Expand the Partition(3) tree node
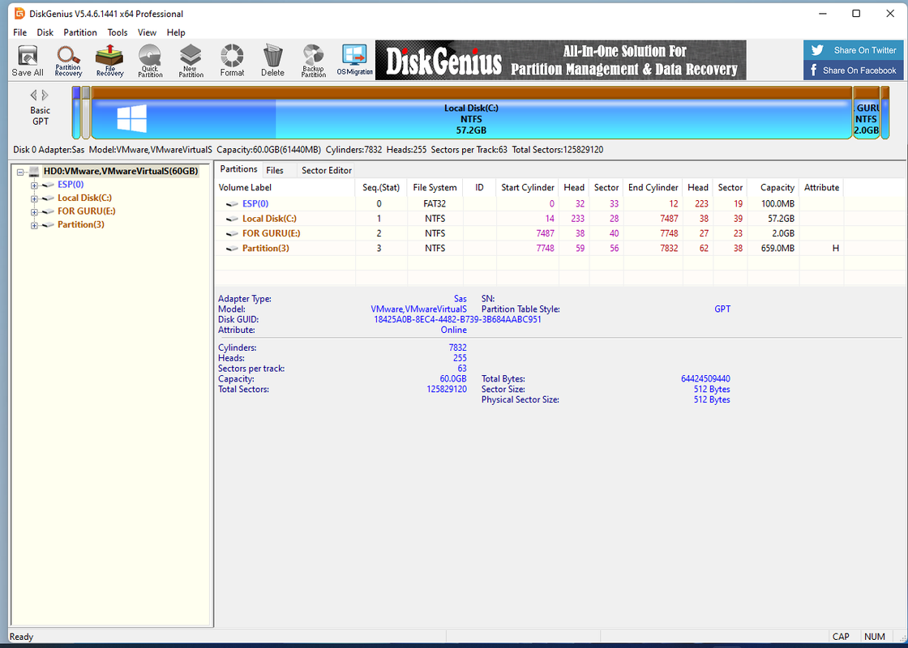The height and width of the screenshot is (648, 908). [34, 225]
